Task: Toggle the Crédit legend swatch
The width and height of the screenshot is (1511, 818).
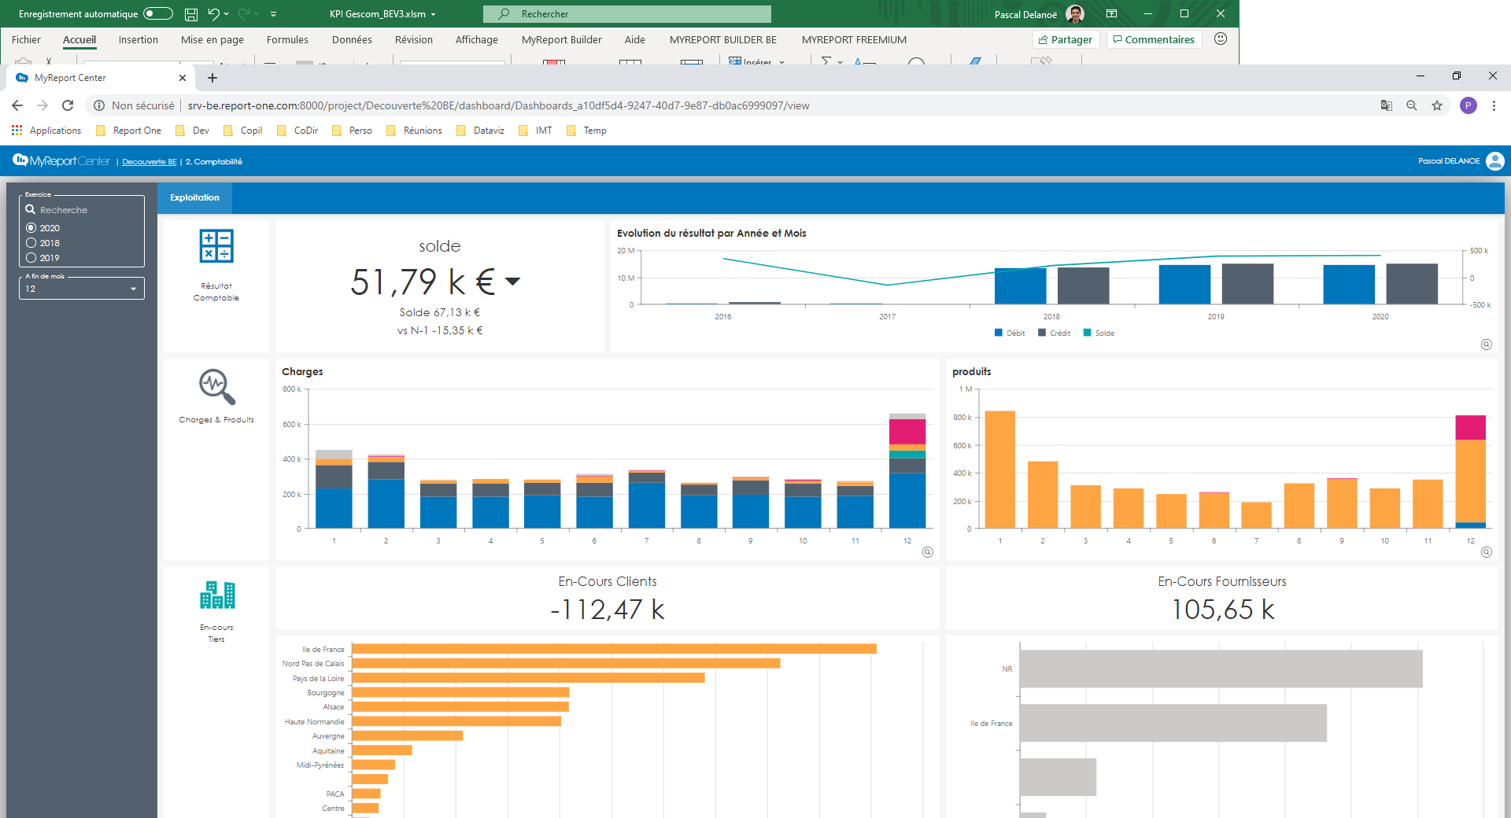Action: [x=1042, y=333]
